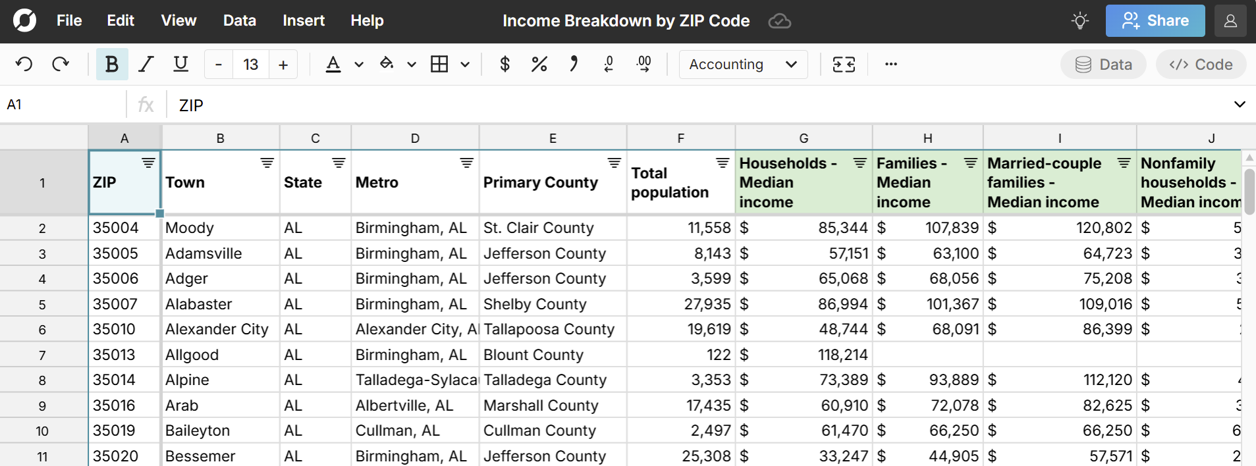
Task: Open the borders grid icon
Action: click(439, 65)
